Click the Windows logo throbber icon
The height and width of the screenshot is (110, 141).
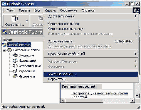point(136,11)
